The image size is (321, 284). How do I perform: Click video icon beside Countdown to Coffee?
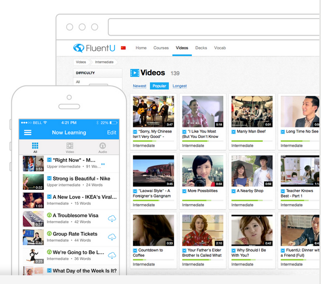click(x=135, y=251)
